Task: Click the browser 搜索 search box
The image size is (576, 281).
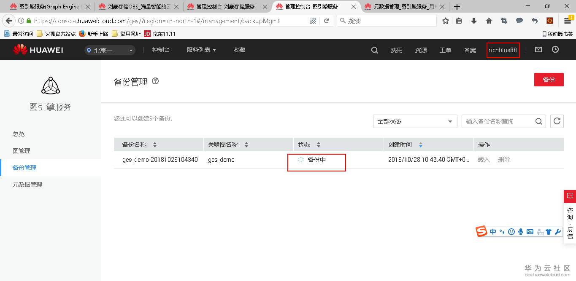Action: pos(387,21)
